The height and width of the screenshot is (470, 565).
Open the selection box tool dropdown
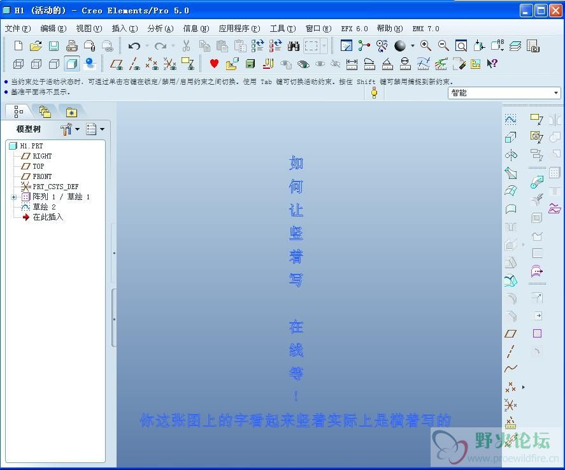point(324,46)
